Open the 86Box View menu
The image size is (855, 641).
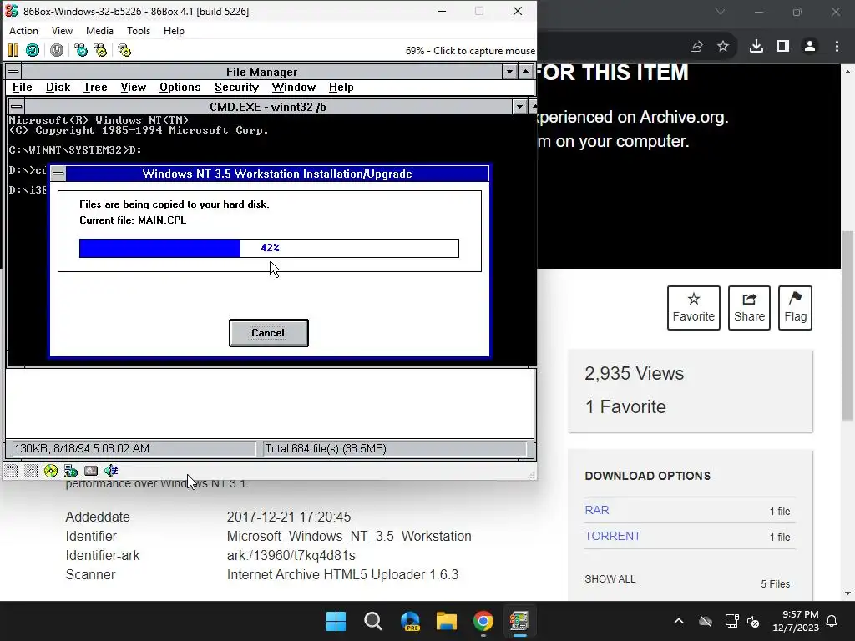point(62,31)
